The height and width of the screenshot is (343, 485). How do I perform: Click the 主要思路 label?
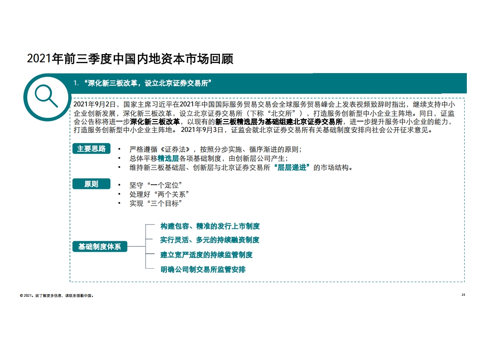[x=91, y=149]
